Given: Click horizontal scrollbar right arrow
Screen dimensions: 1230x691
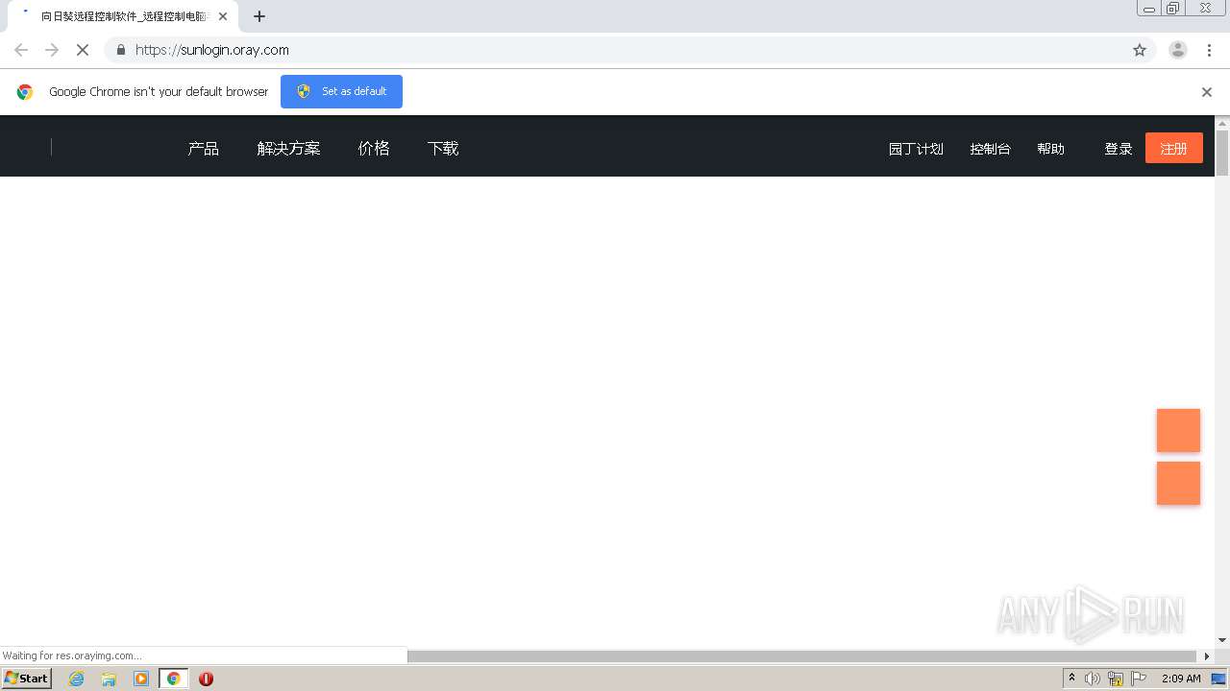Looking at the screenshot, I should point(1207,656).
